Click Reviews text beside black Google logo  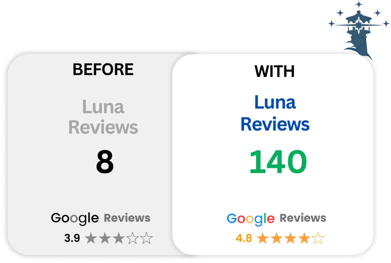click(127, 218)
